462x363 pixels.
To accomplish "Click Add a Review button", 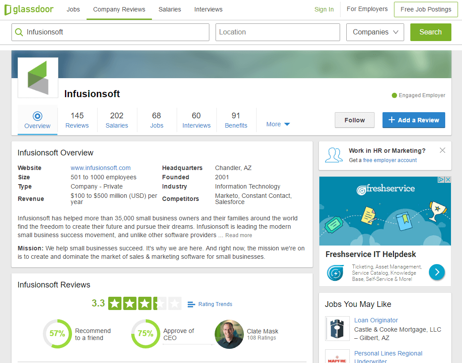I will [414, 120].
